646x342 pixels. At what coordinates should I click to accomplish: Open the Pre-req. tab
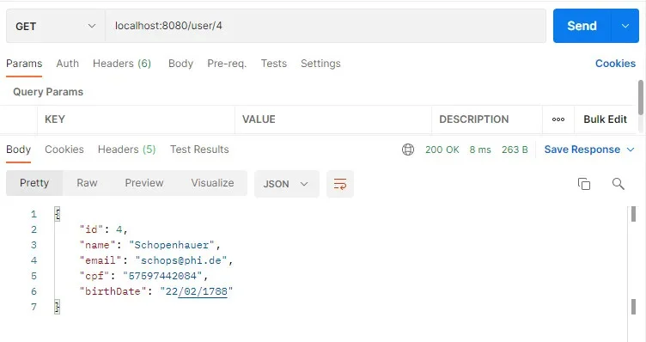227,64
